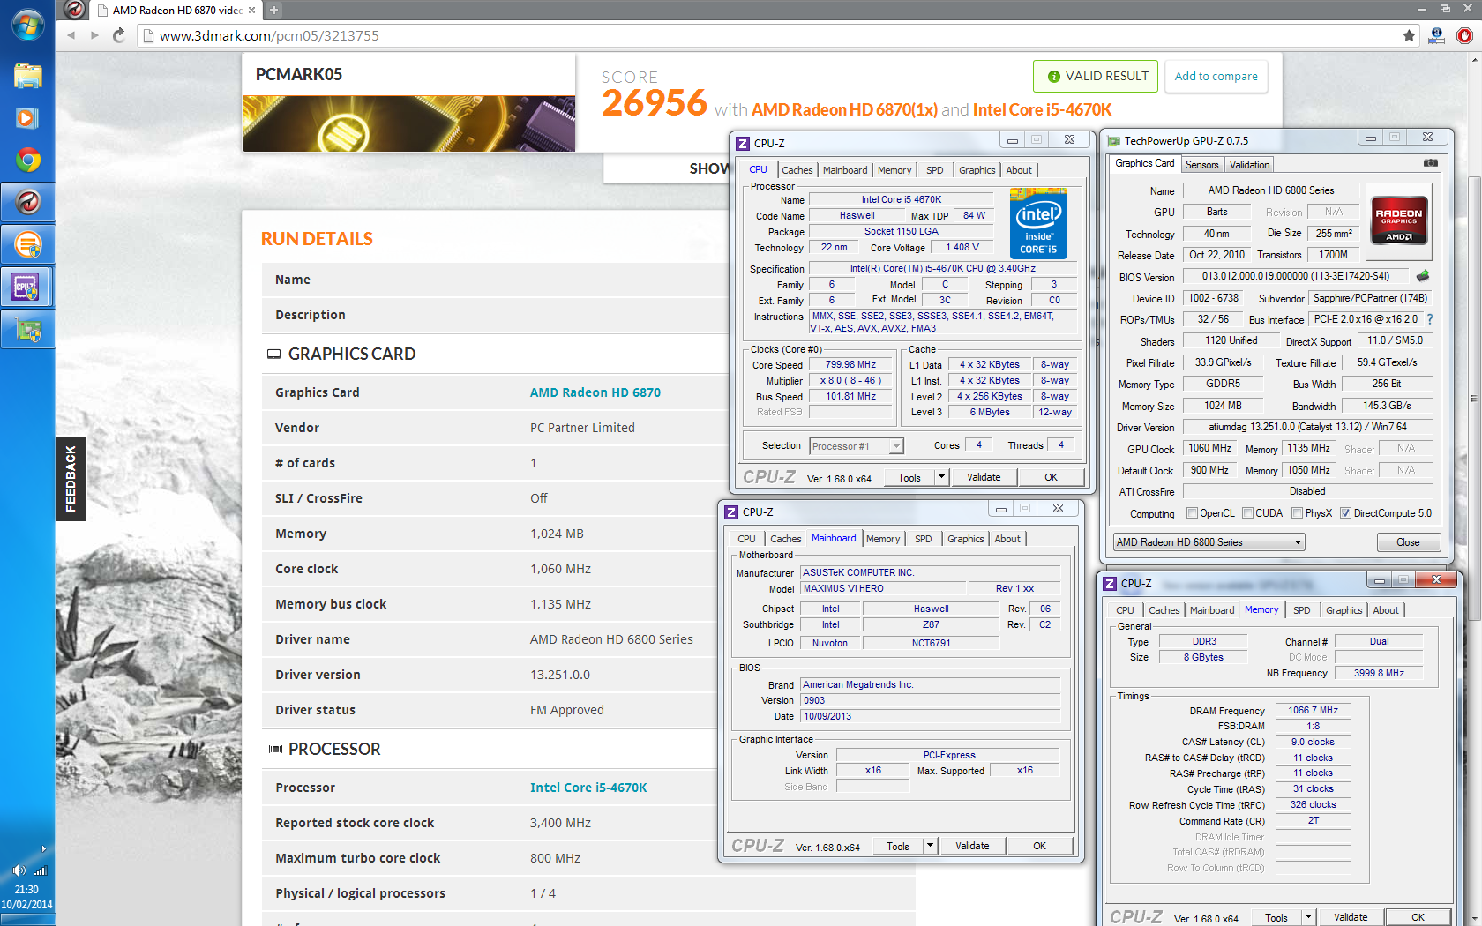The image size is (1482, 926).
Task: Open the Tools arrow in the CPU-Z Memory window
Action: [x=1308, y=917]
